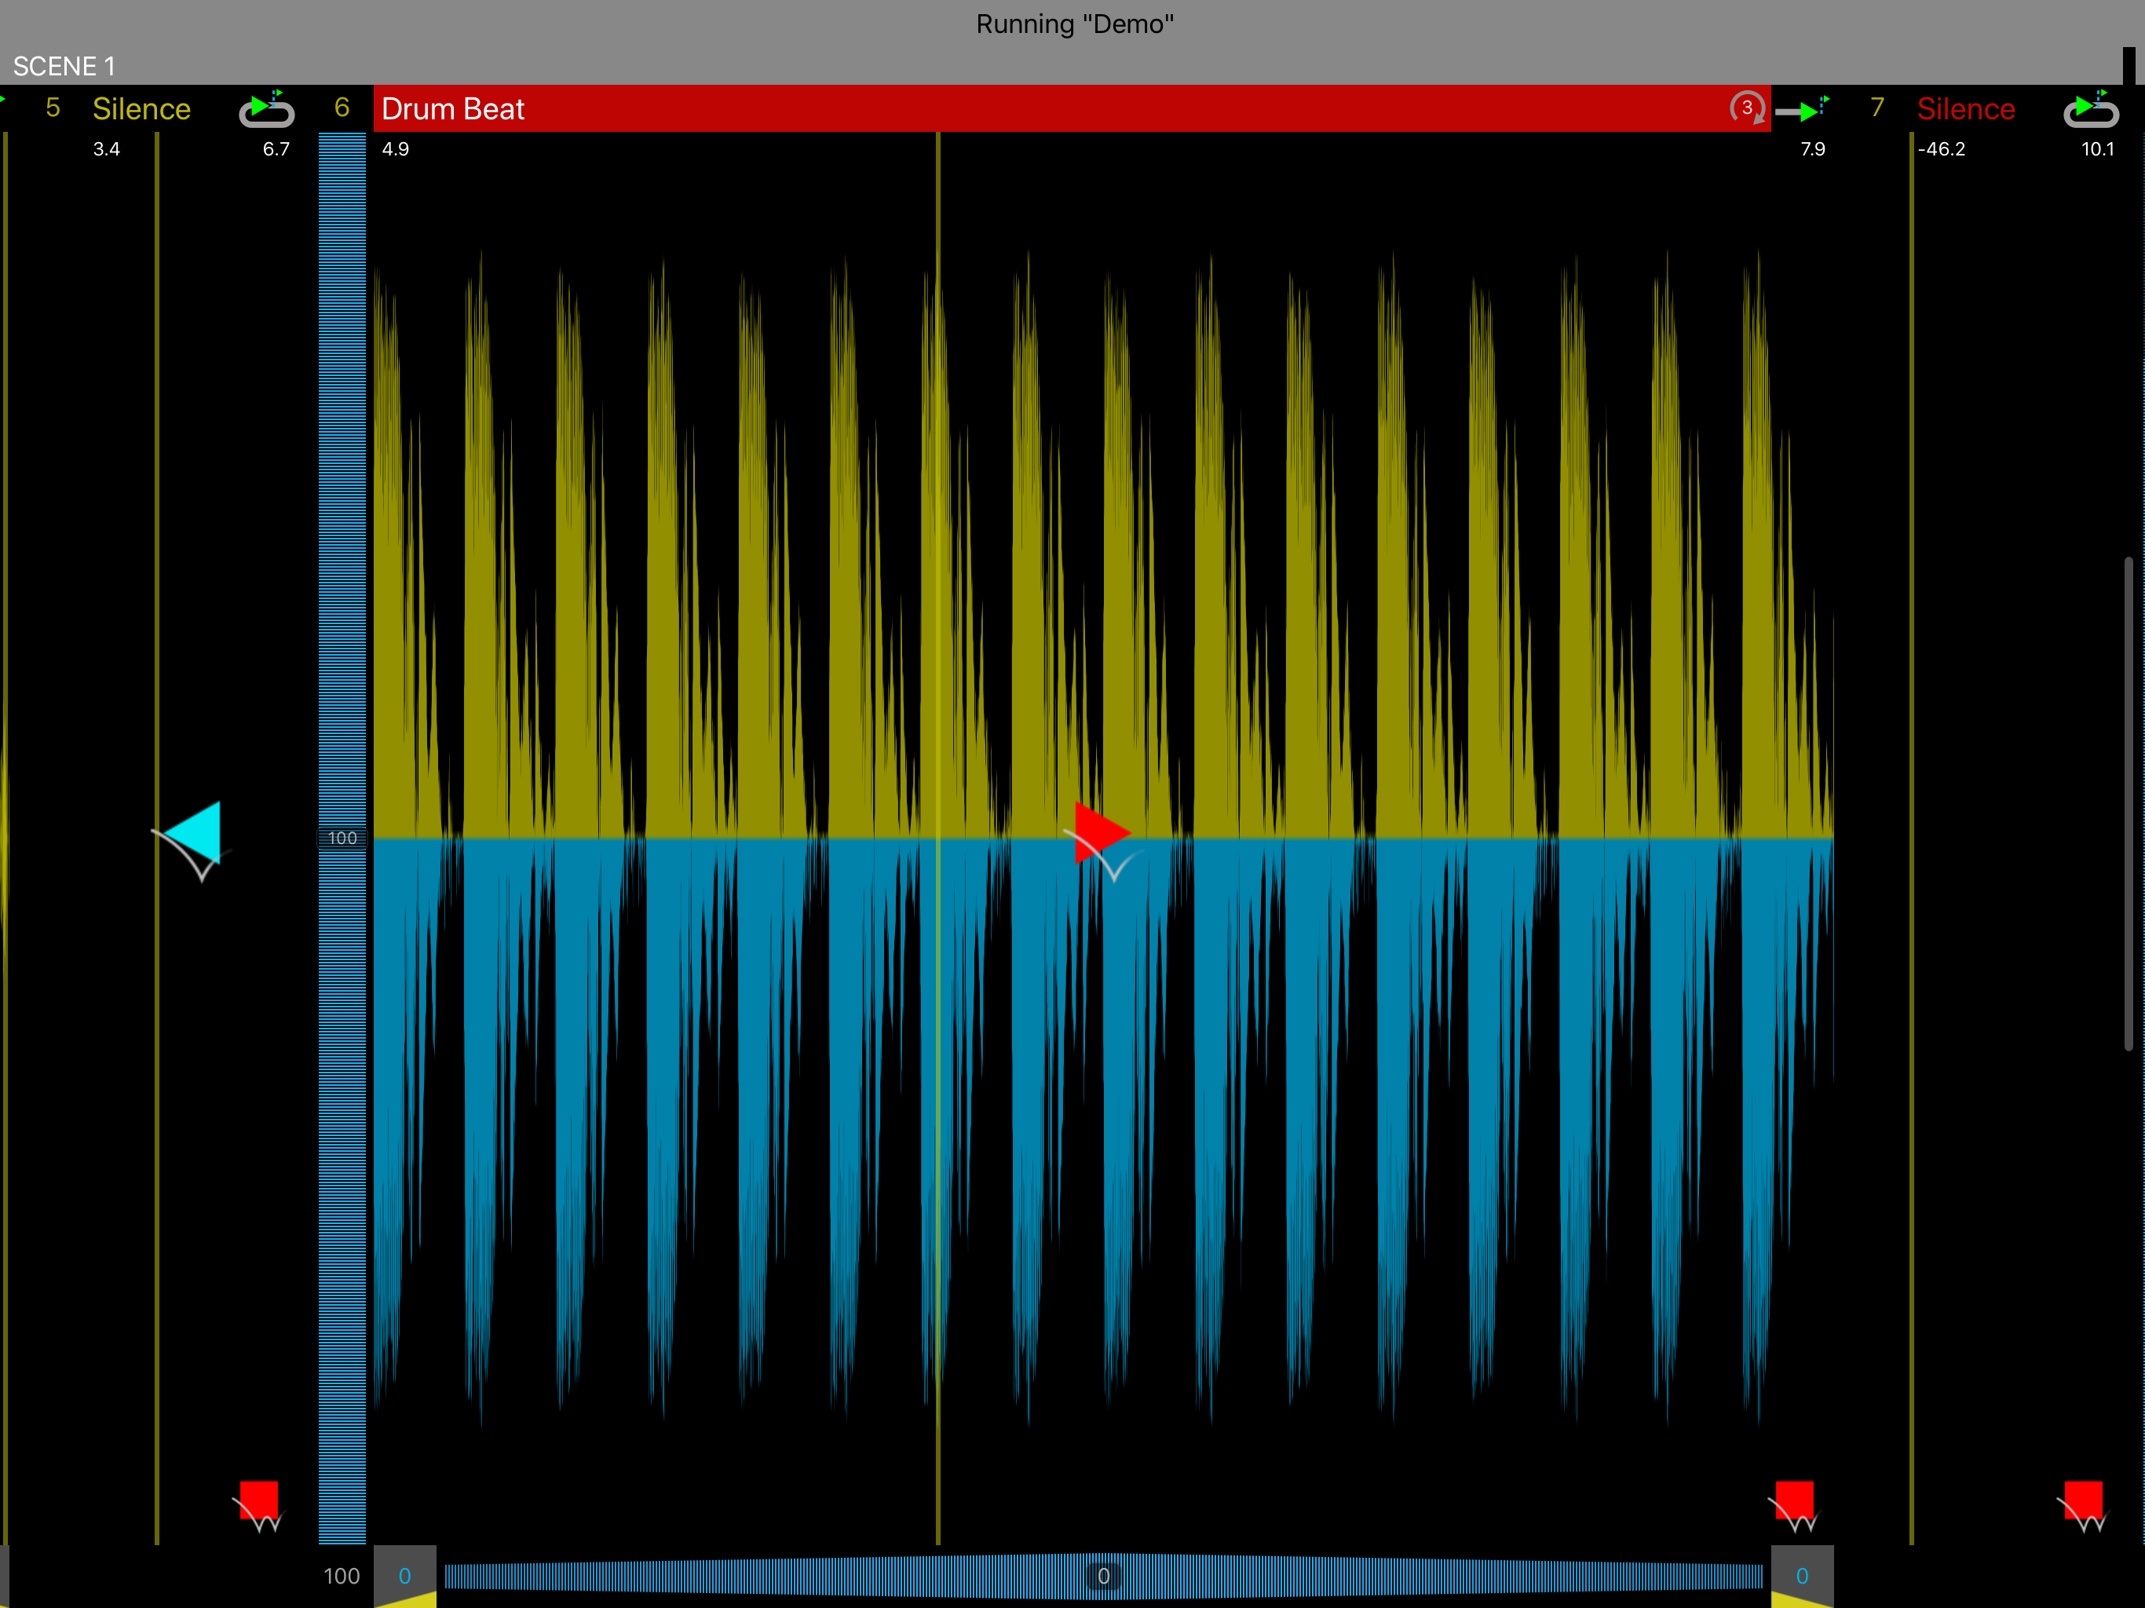
Task: Click the yellow playhead line in Drum Beat waveform
Action: tap(937, 838)
